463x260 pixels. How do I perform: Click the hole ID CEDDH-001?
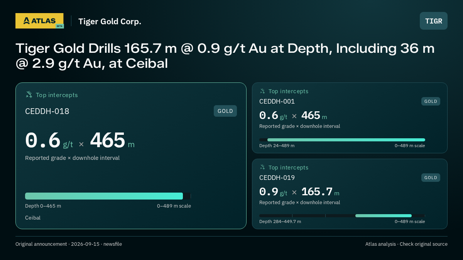(x=277, y=101)
